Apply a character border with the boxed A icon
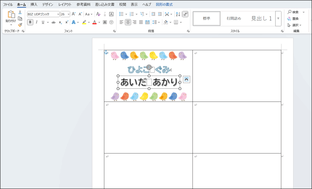This screenshot has width=312, height=189. click(x=112, y=14)
